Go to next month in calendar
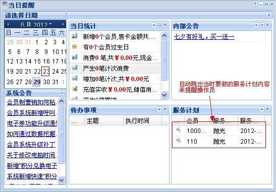The width and height of the screenshot is (276, 192). [63, 24]
